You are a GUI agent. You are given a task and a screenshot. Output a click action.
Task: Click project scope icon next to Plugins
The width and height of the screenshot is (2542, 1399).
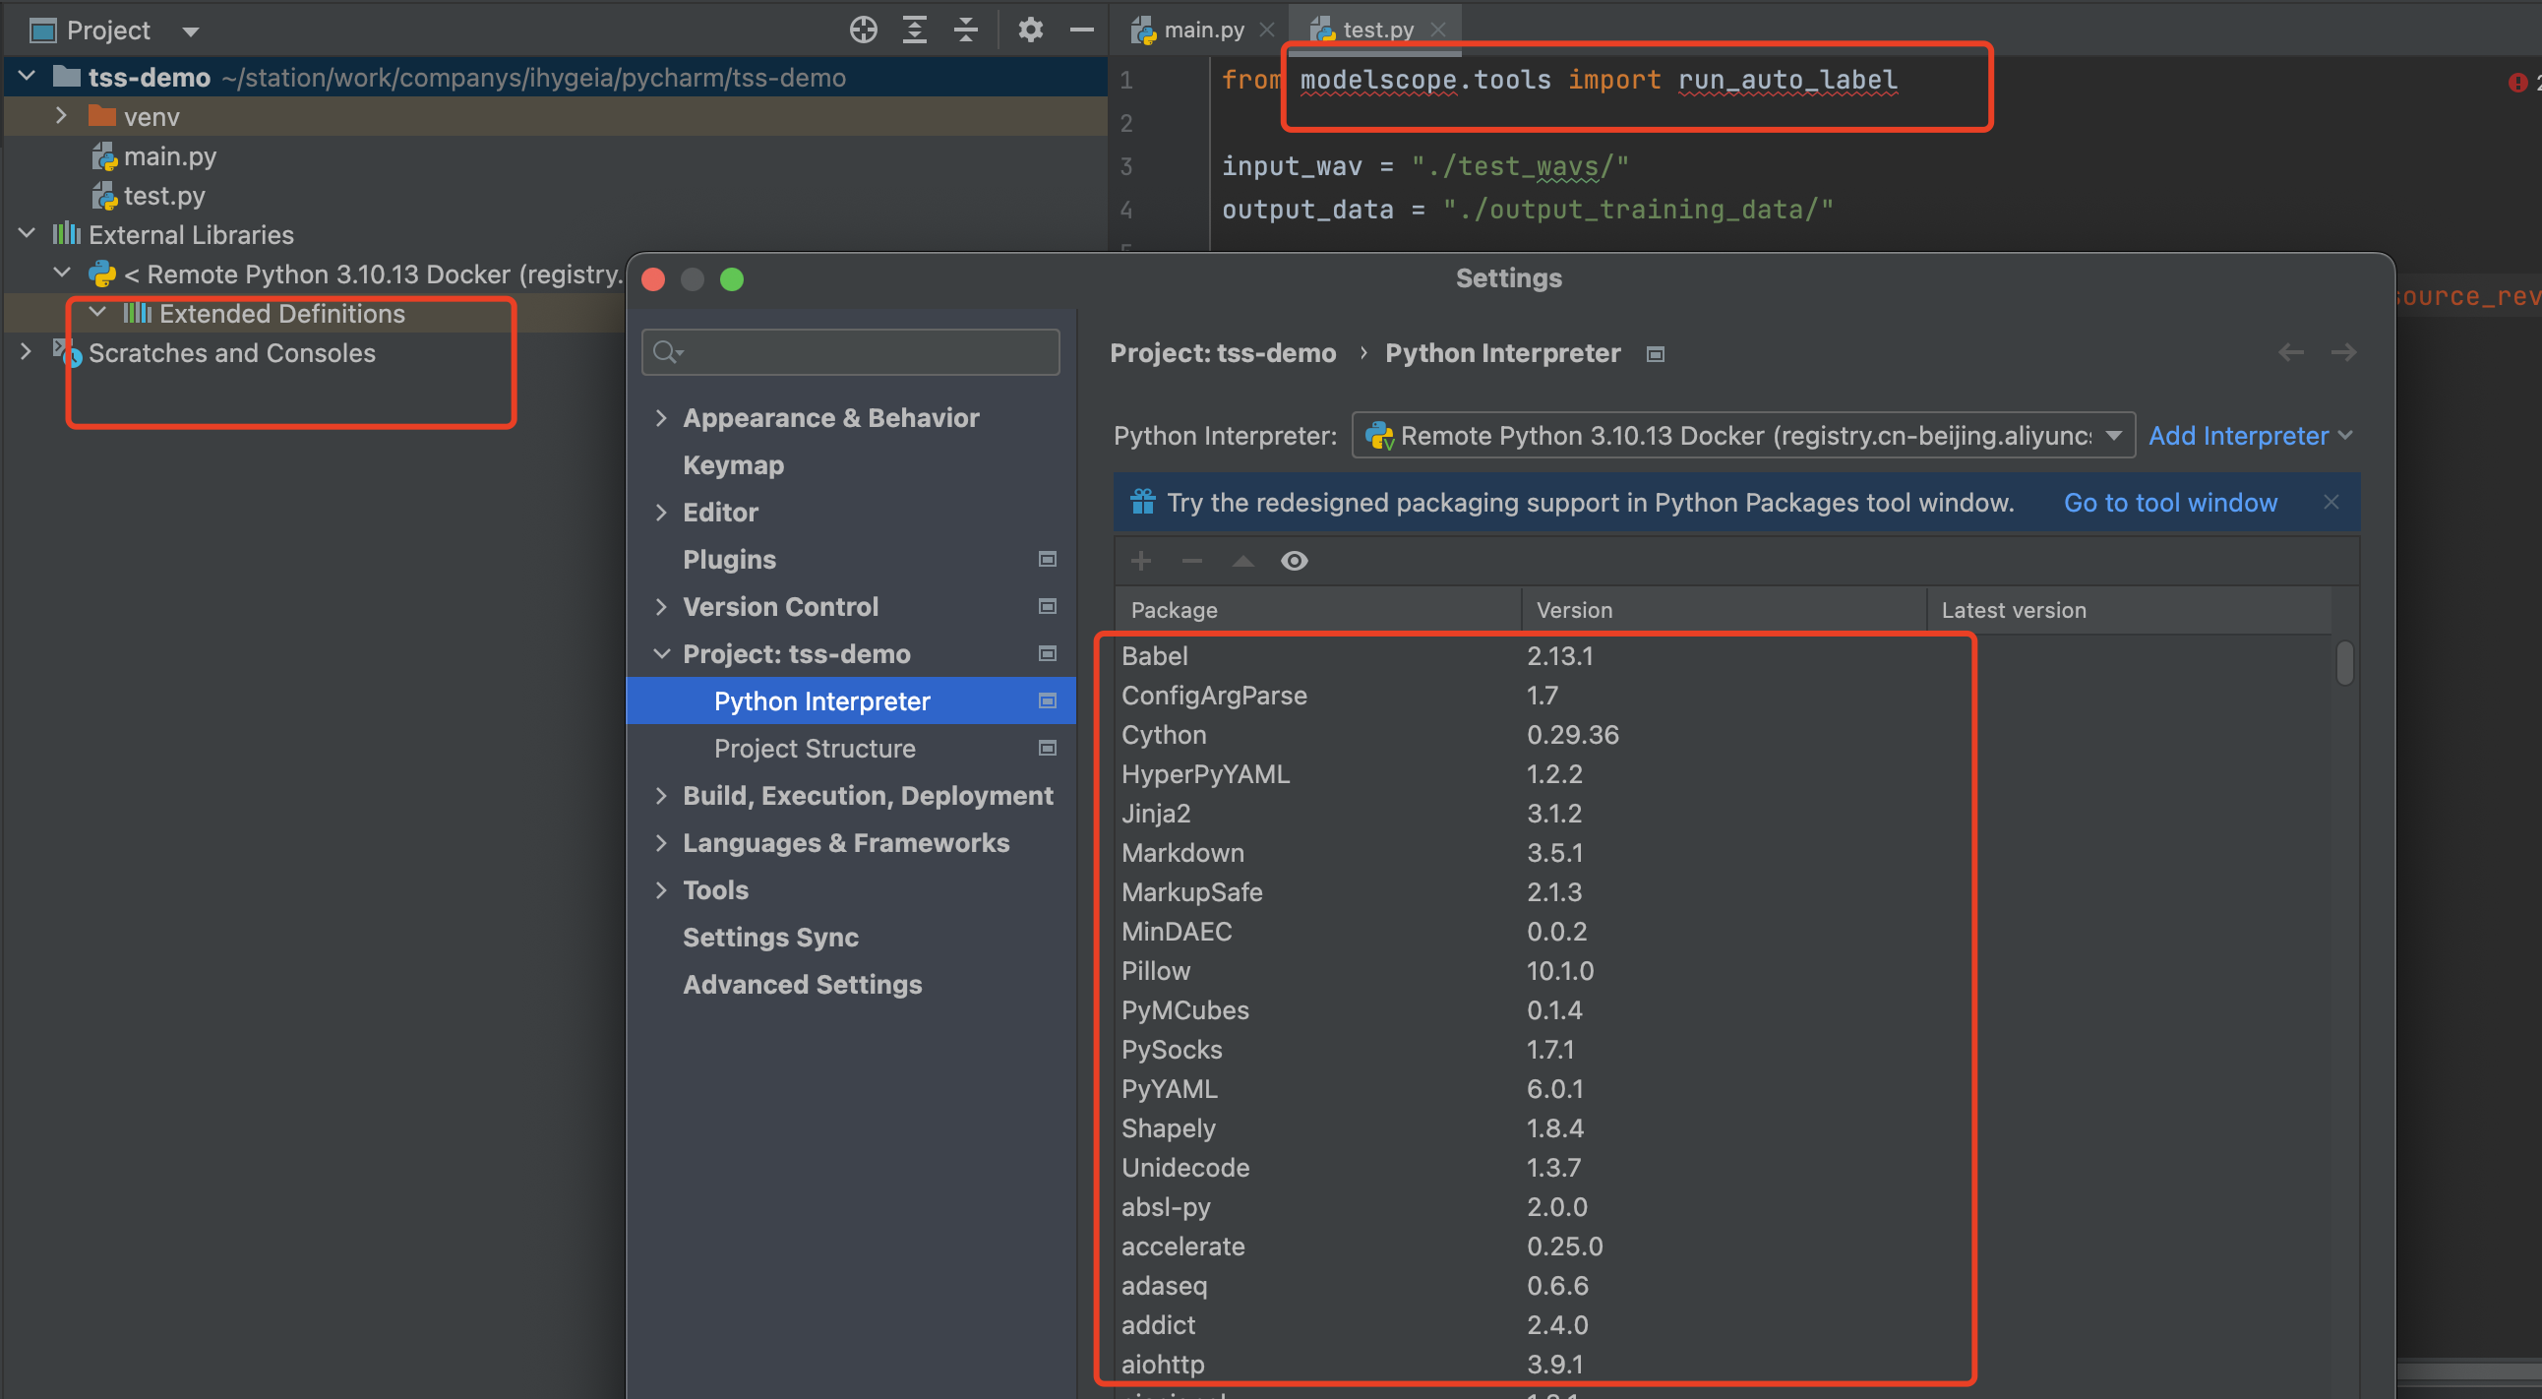(x=1047, y=559)
